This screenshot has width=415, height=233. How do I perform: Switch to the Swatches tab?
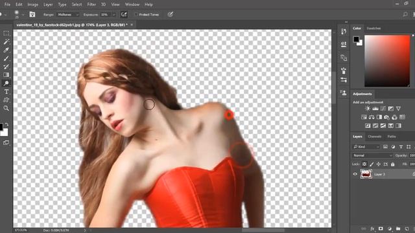[373, 28]
